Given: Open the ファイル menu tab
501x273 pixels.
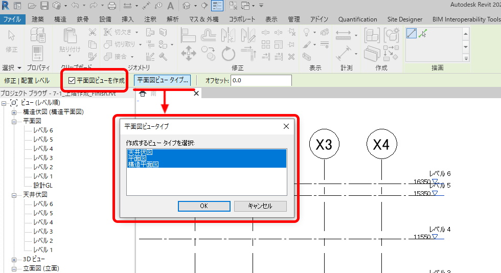Looking at the screenshot, I should 12,19.
